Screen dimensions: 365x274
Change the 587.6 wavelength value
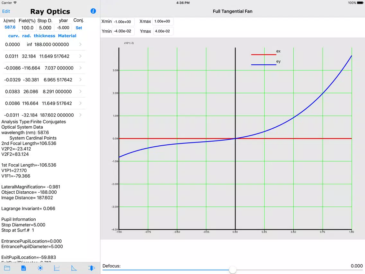[x=10, y=27]
